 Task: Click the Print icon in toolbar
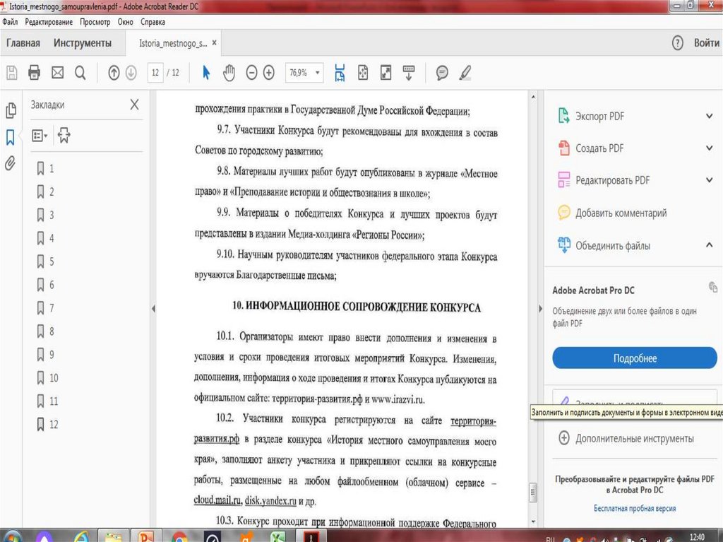point(34,72)
